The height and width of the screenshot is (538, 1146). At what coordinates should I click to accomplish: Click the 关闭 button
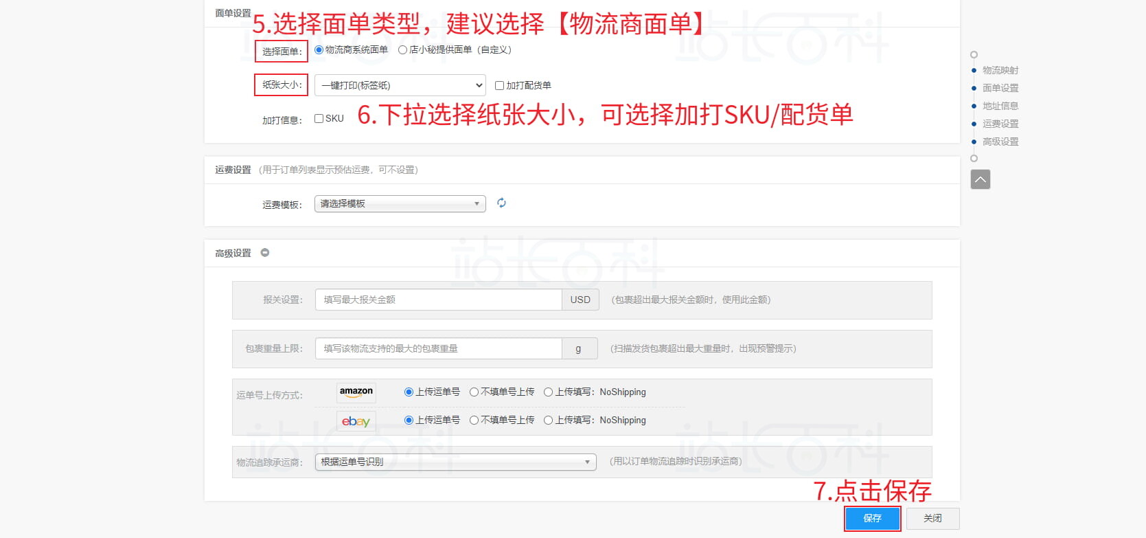click(x=932, y=518)
